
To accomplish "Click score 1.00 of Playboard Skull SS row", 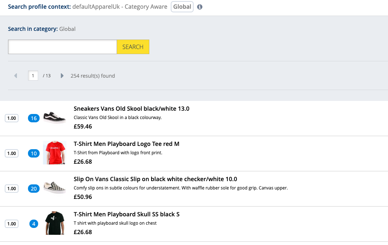I will [x=12, y=224].
